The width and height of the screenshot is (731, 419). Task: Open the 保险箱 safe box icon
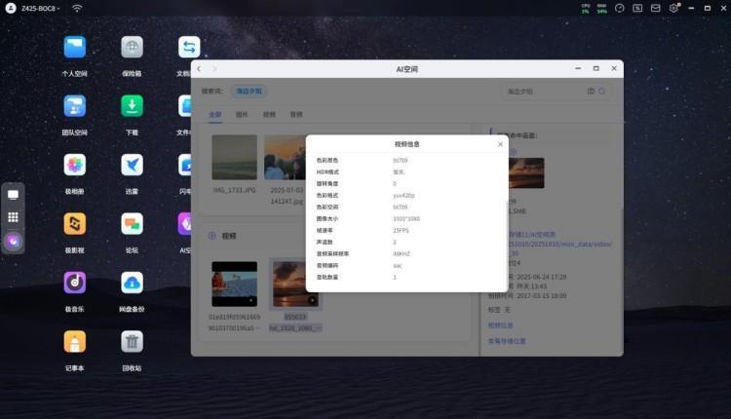tap(132, 48)
